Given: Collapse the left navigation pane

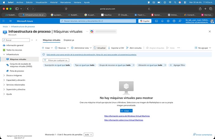Looking at the screenshot, I should click(36, 40).
